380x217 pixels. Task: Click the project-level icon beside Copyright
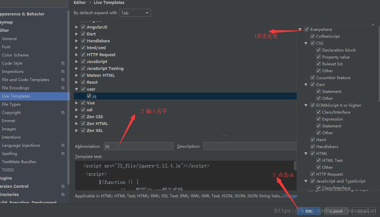tap(63, 113)
